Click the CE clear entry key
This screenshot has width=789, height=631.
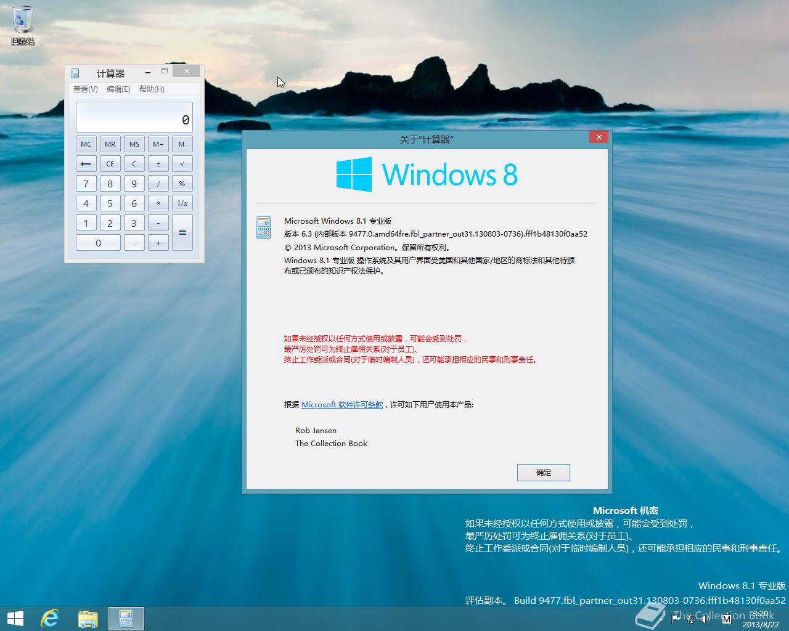[110, 164]
